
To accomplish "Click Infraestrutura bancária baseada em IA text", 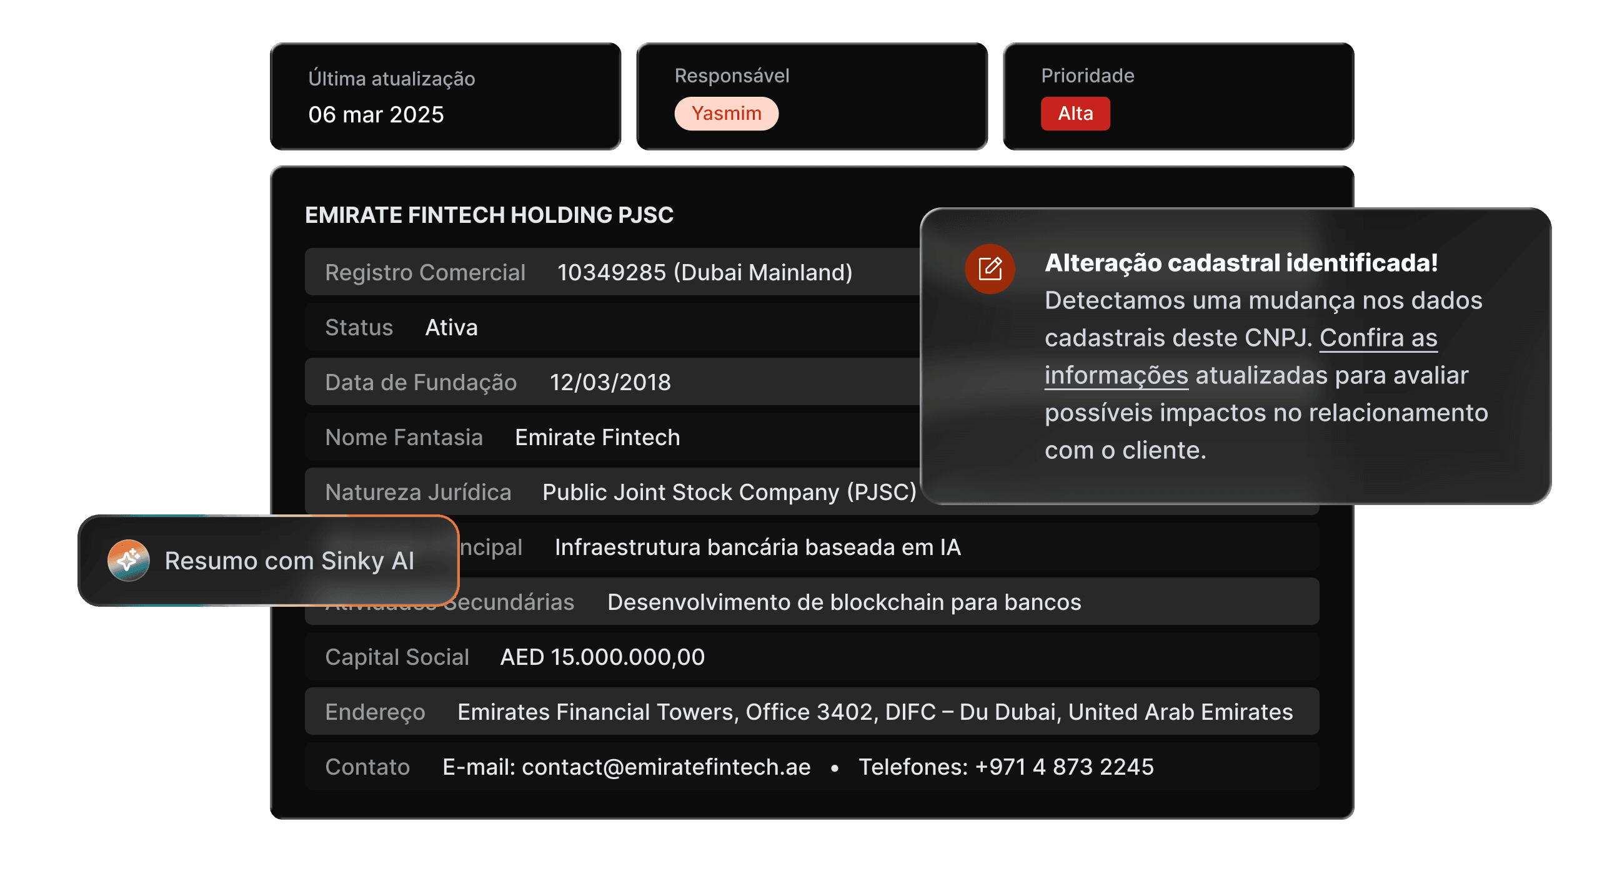I will click(x=757, y=547).
